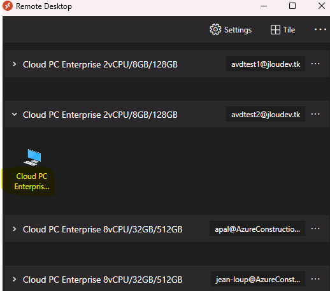Image resolution: width=330 pixels, height=291 pixels.
Task: Expand the apal 8vCPU/32GB/512GB workspace chevron
Action: coord(14,229)
